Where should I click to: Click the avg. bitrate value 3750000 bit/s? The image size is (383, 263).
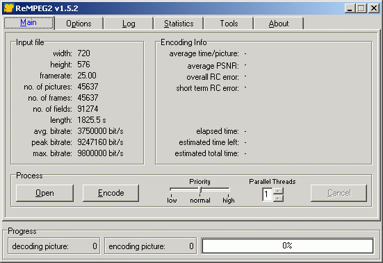(100, 131)
